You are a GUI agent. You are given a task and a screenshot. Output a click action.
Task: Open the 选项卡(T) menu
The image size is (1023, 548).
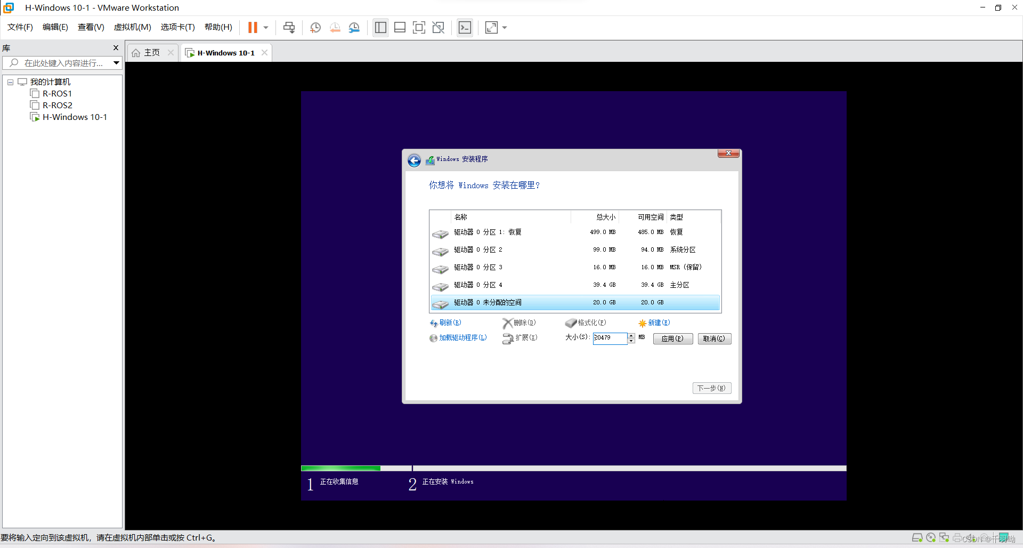[178, 27]
